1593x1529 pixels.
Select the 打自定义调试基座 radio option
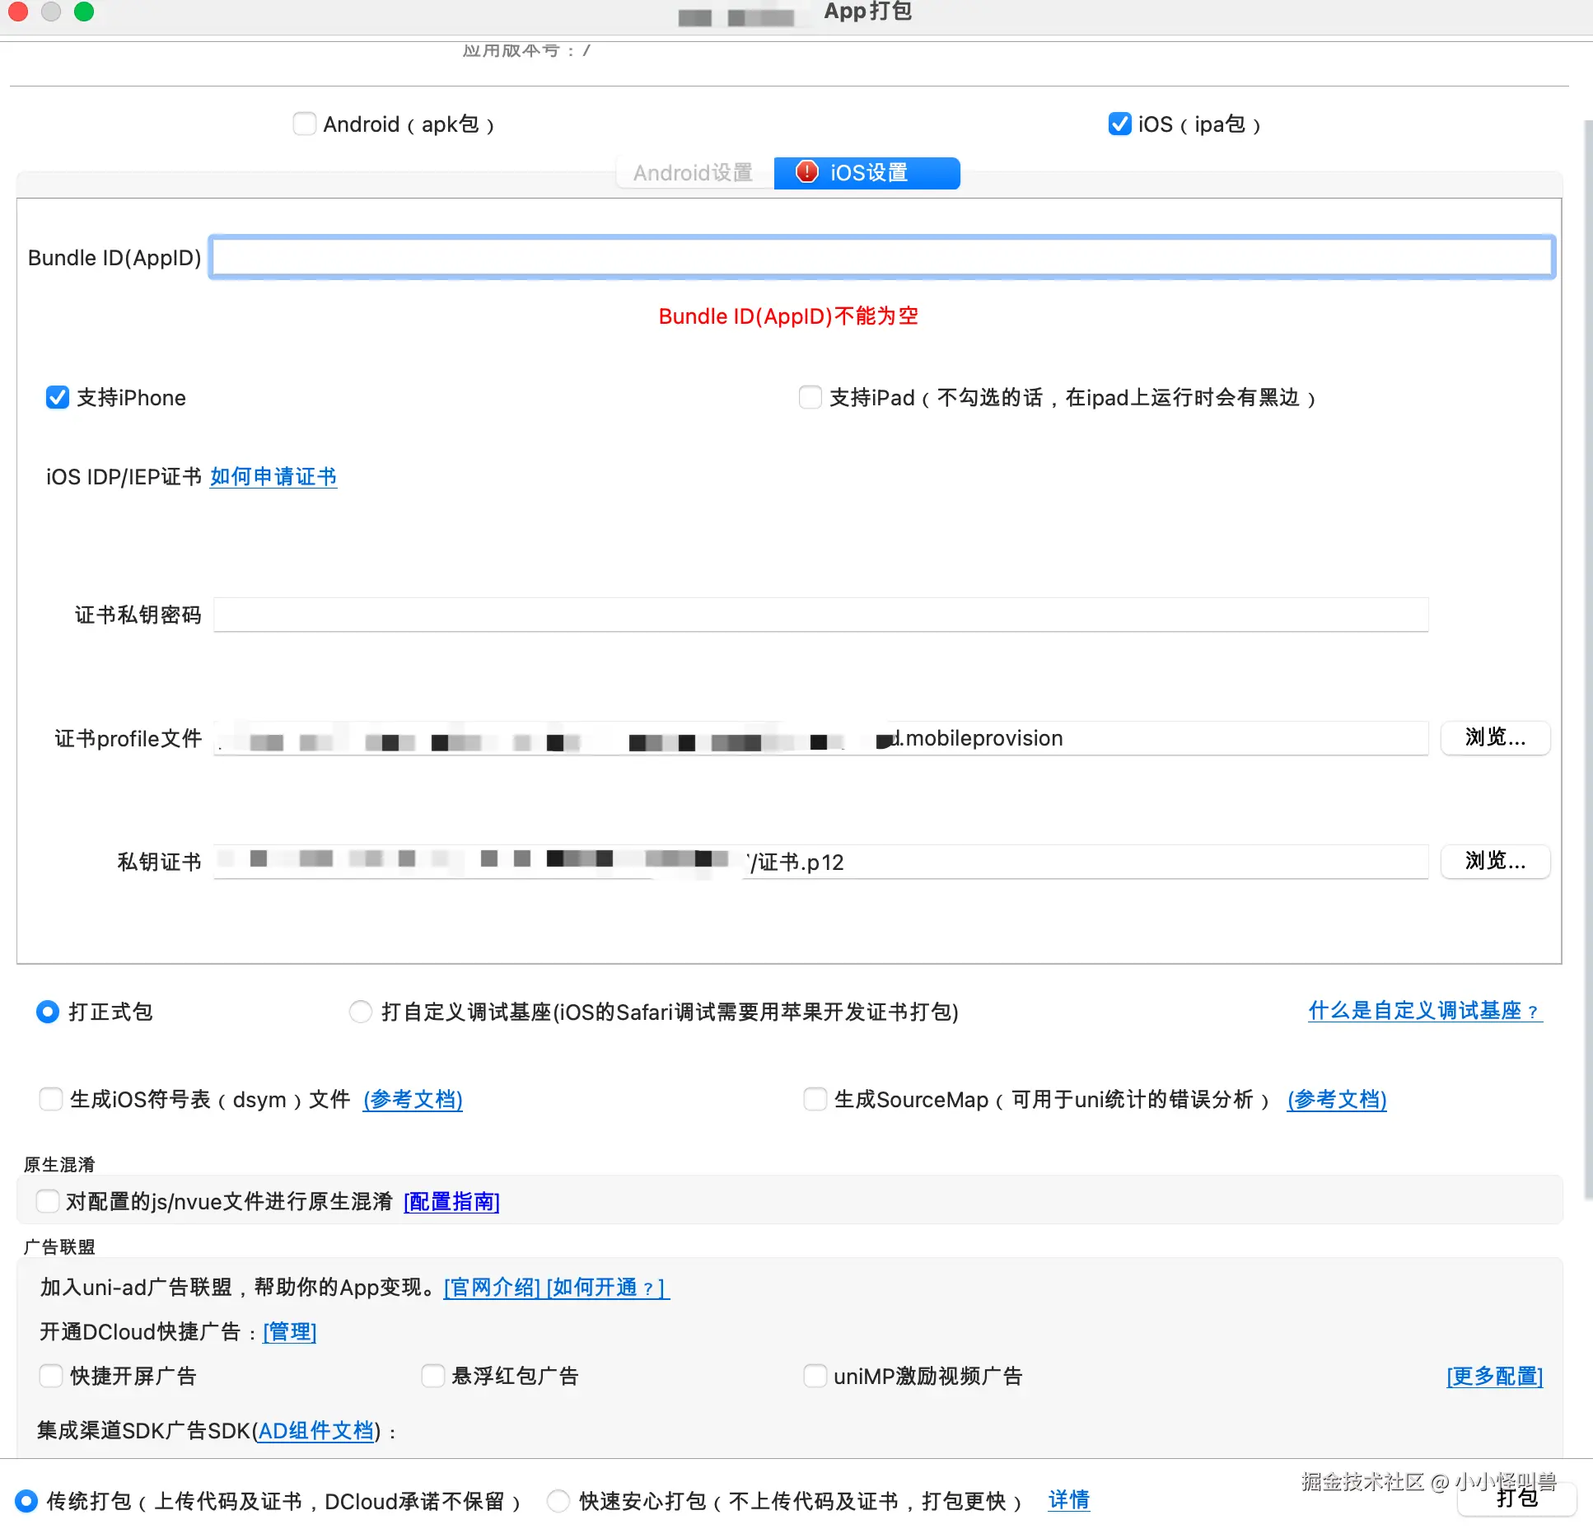tap(361, 1012)
